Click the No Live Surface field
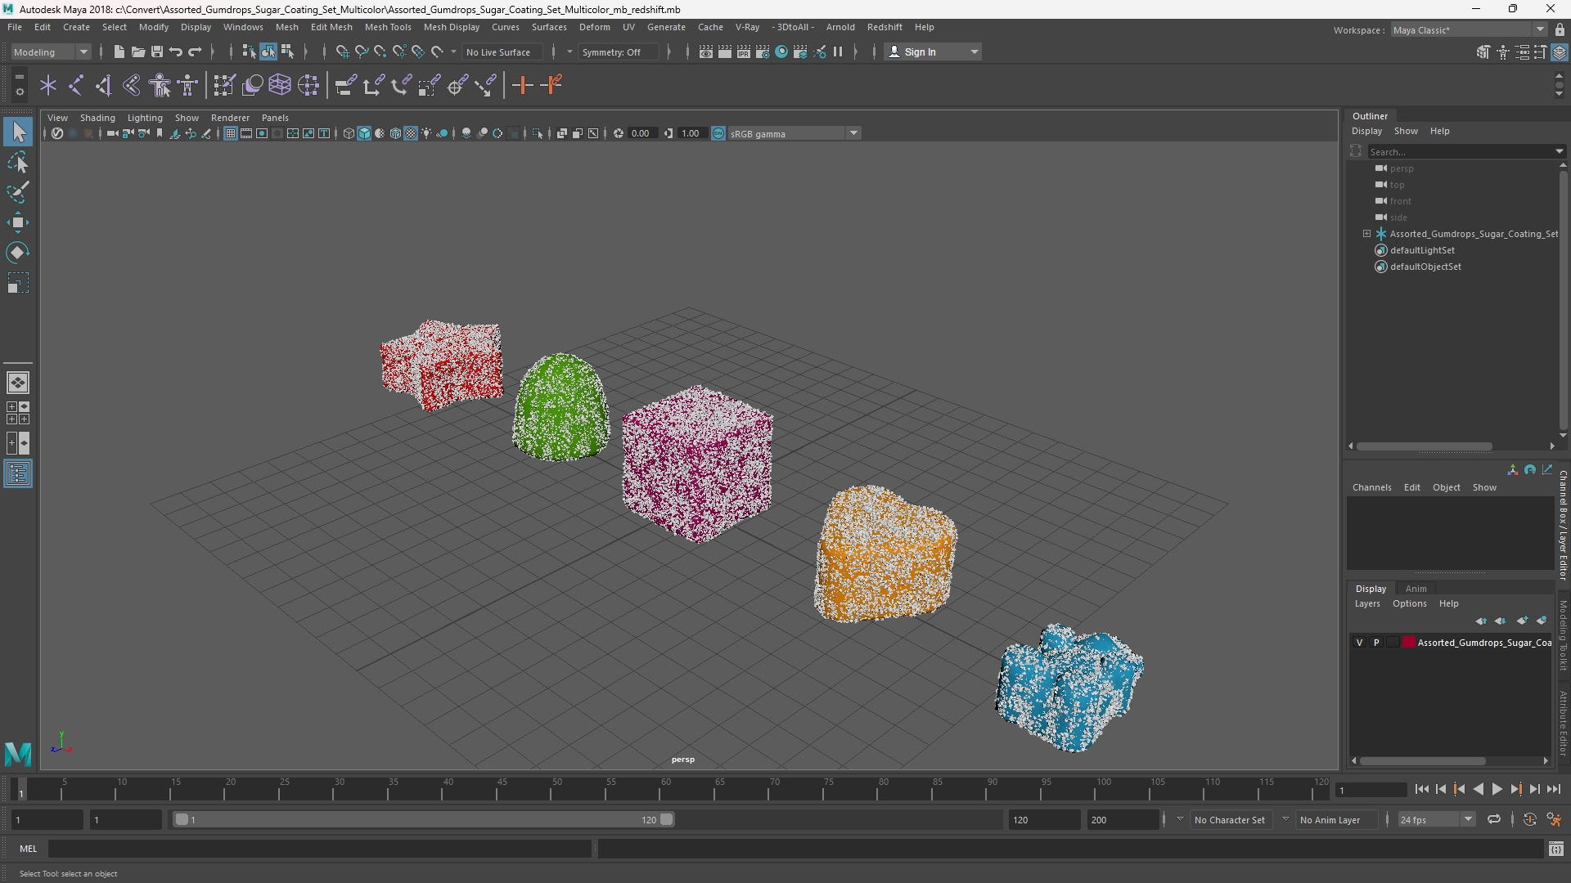This screenshot has height=883, width=1571. click(502, 52)
